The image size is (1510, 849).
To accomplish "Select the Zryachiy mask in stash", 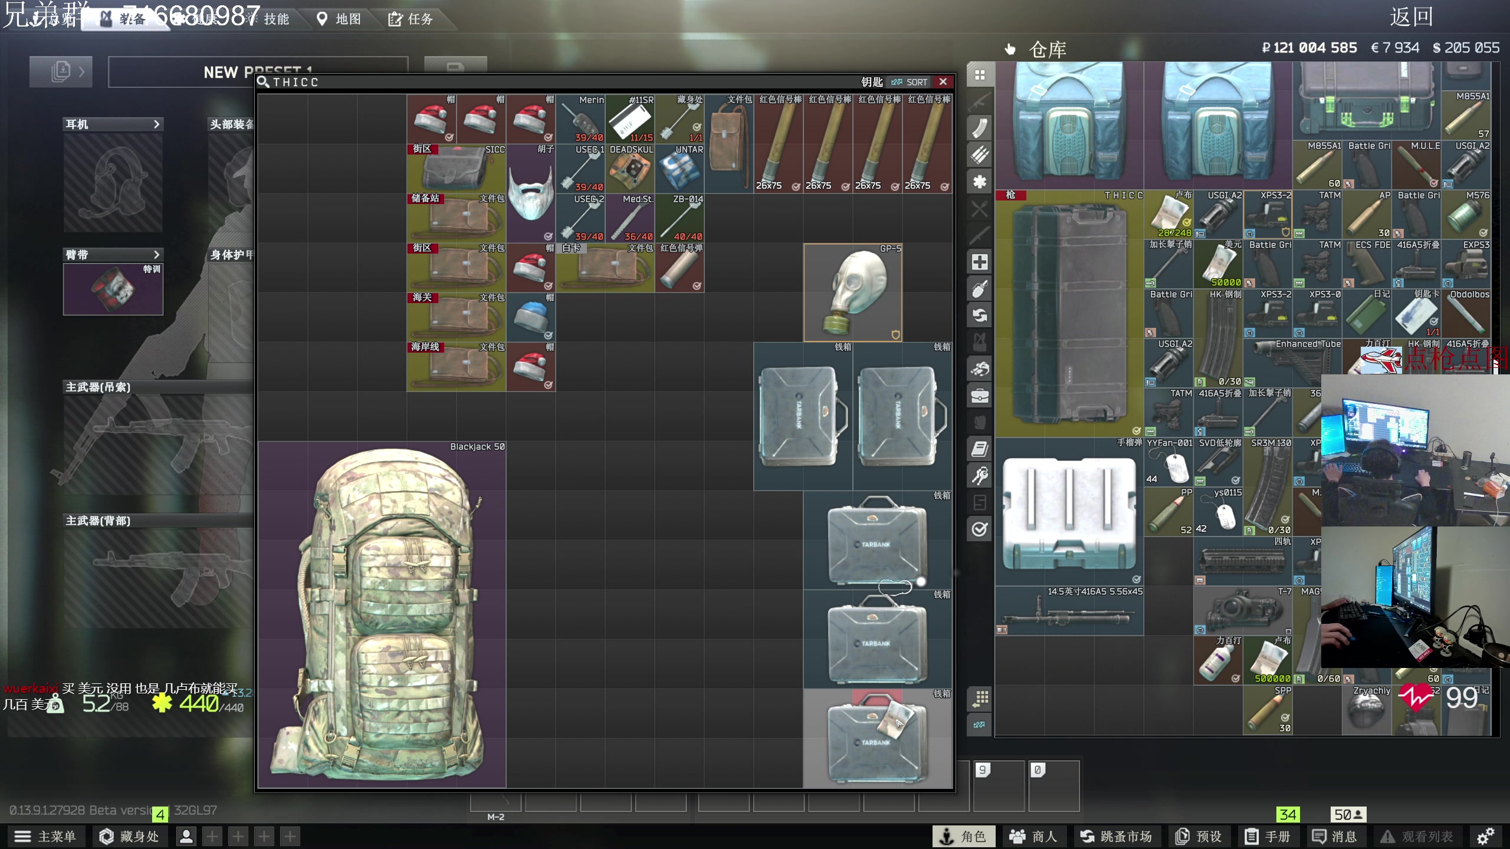I will 1367,710.
